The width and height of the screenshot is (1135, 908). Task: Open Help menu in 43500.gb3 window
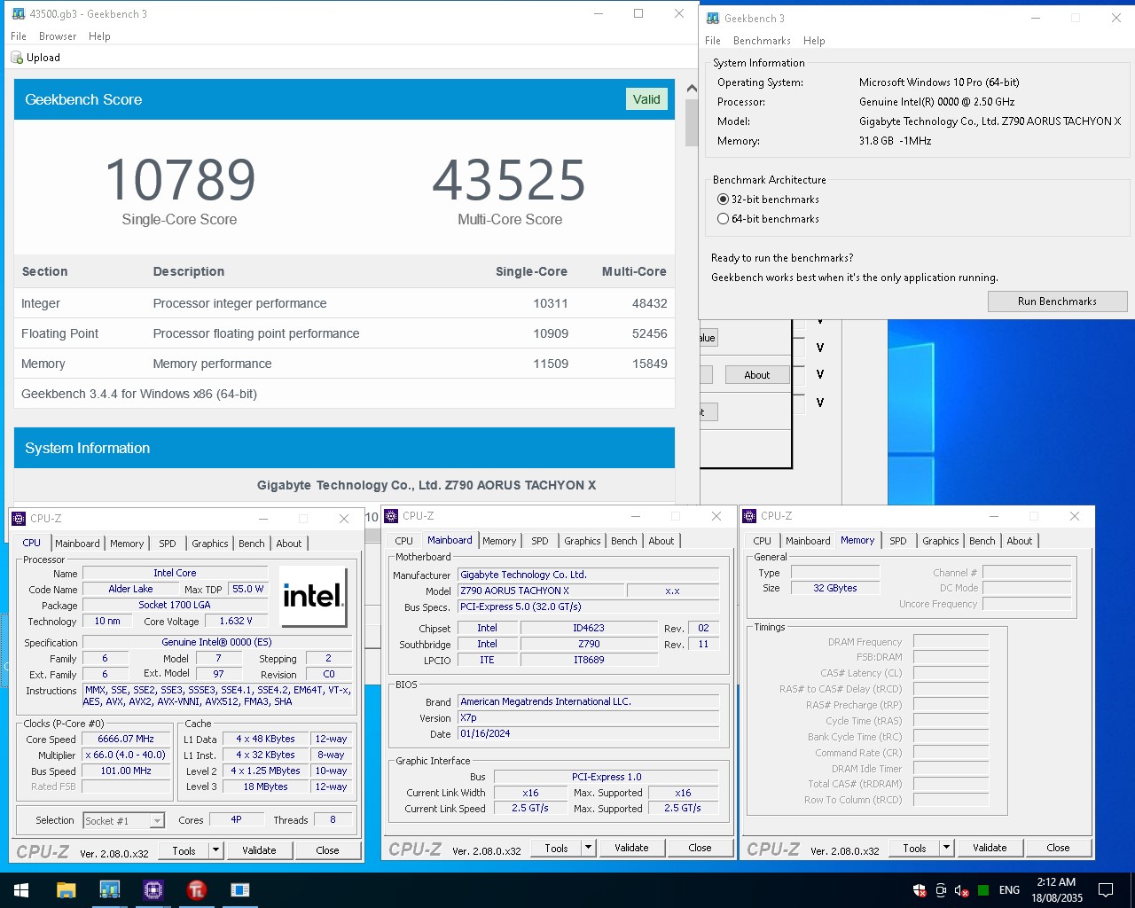[x=99, y=36]
